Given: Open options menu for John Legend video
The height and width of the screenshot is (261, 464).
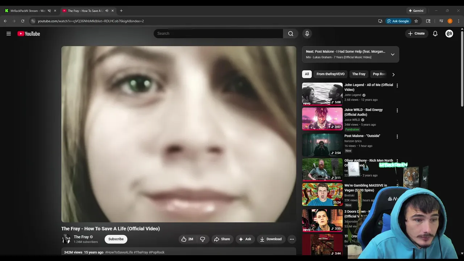Looking at the screenshot, I should pos(397,86).
